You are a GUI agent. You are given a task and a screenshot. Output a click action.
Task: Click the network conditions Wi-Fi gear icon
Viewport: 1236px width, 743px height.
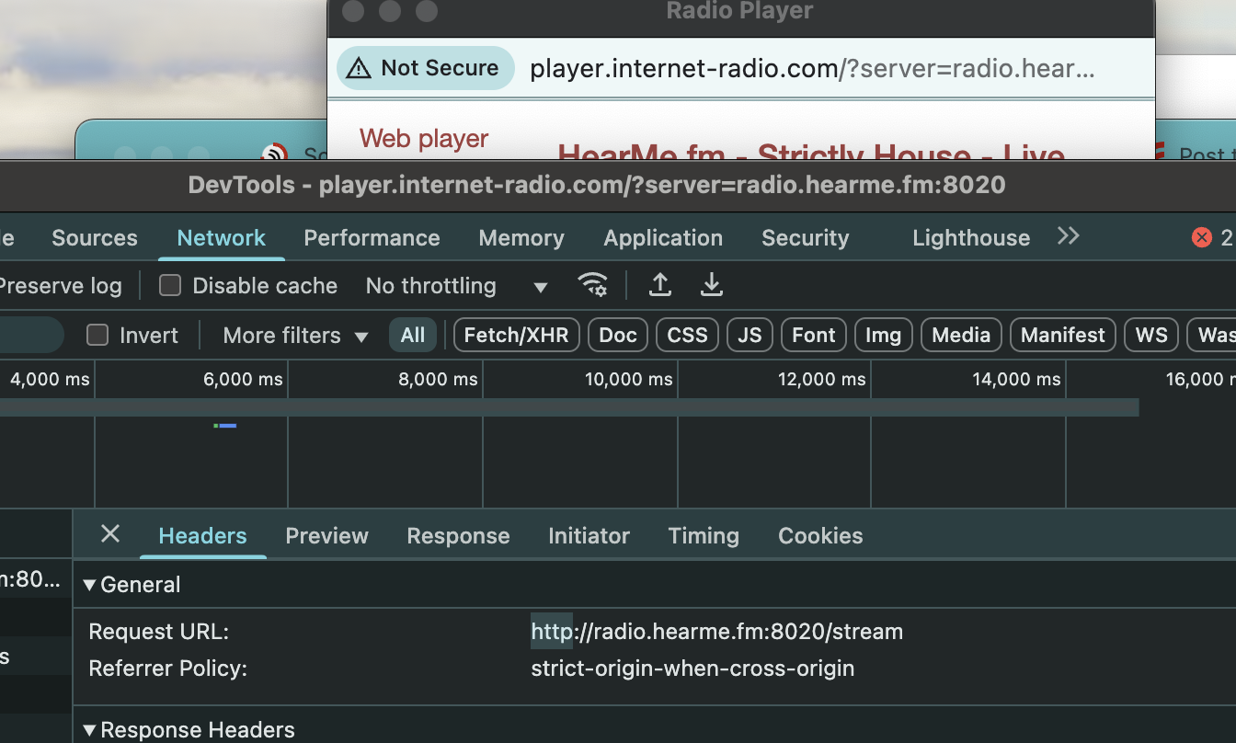[593, 285]
